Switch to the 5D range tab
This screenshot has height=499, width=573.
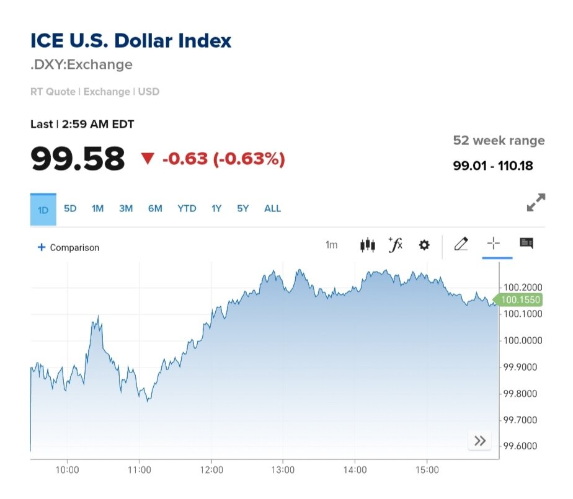point(70,208)
